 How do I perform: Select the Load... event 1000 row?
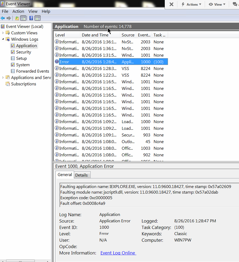point(111,122)
